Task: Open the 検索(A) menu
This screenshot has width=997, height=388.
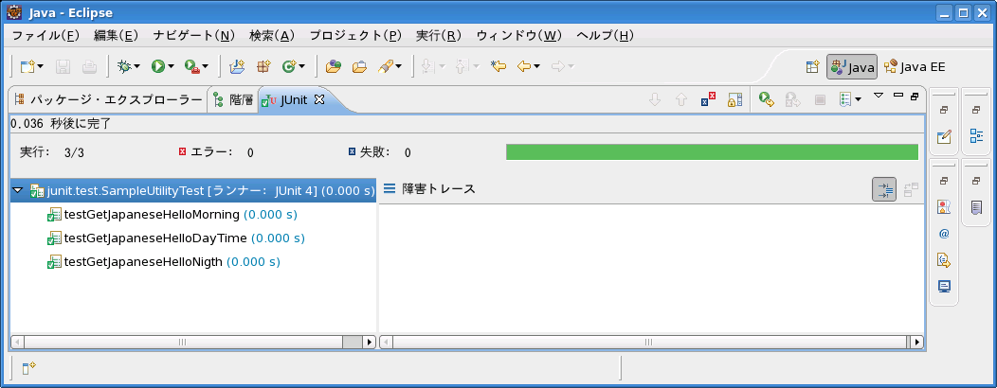Action: point(272,36)
